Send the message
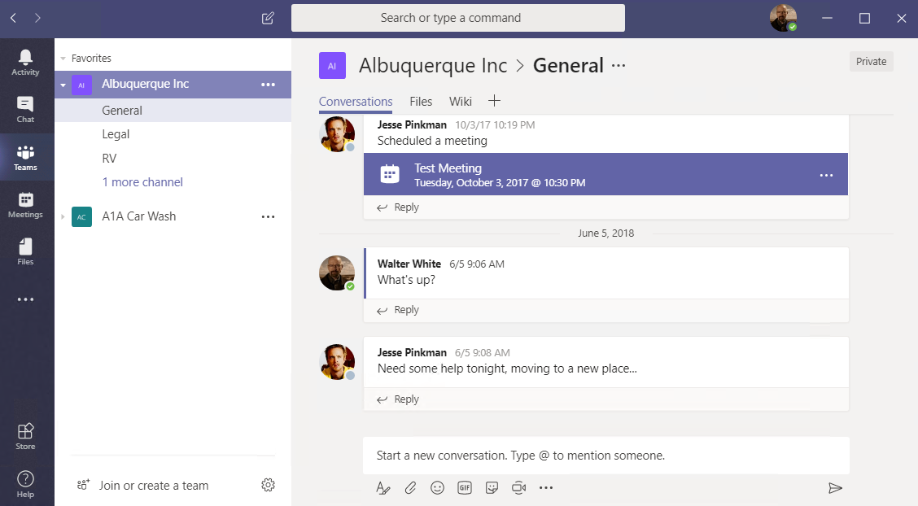The height and width of the screenshot is (506, 918). point(836,488)
